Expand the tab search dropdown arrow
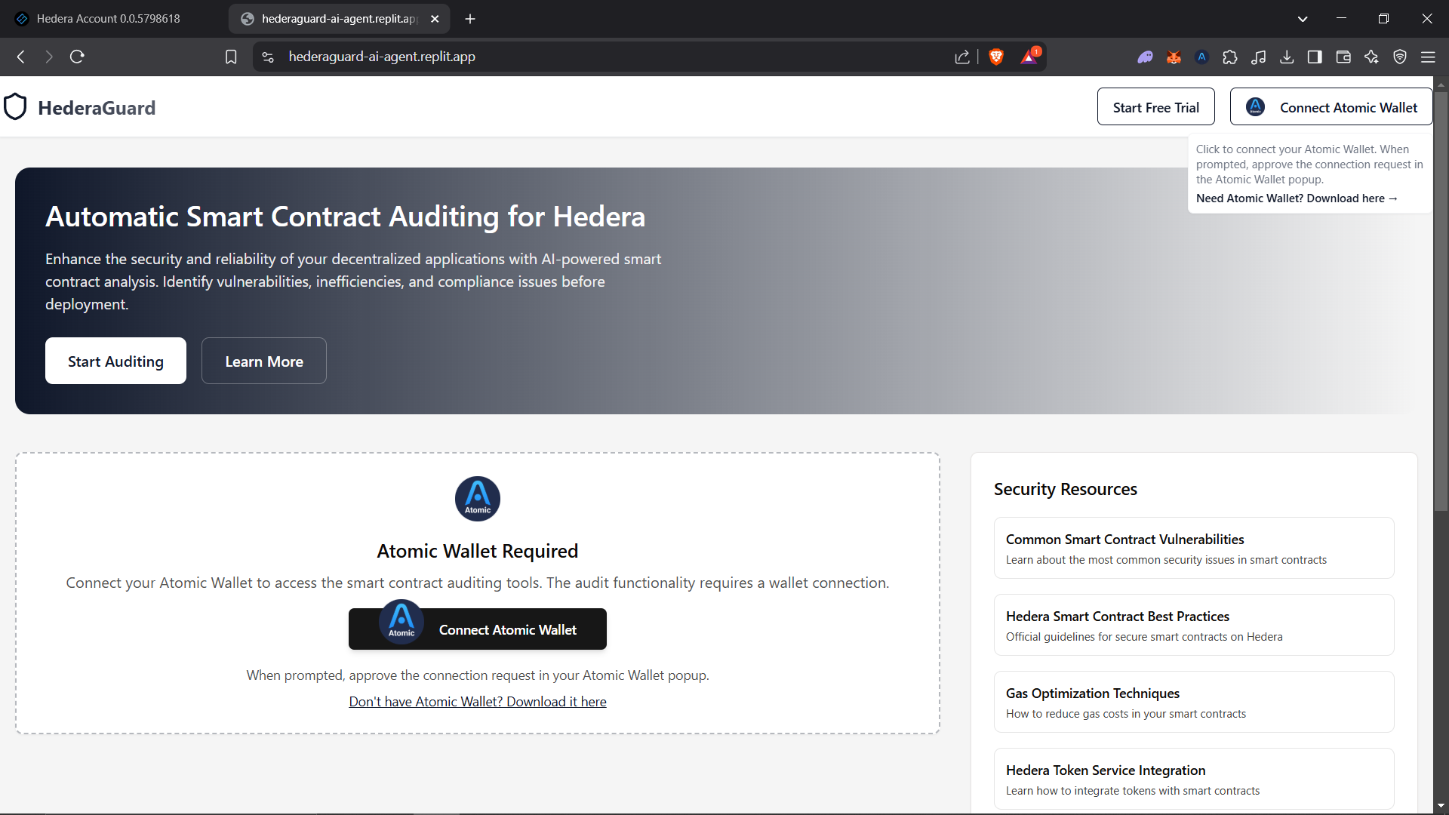 pyautogui.click(x=1303, y=19)
